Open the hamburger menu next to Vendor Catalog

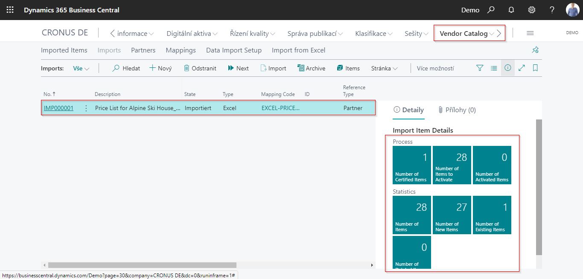530,33
